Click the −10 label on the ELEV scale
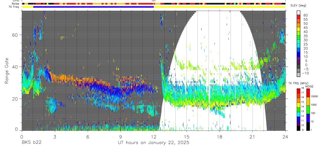 [305, 73]
